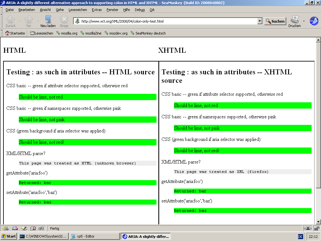Open Address Book from the status bar
321x241 pixels.
tap(33, 228)
